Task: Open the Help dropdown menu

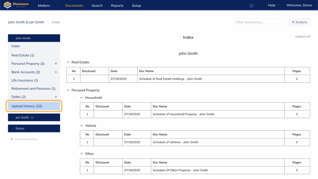Action: pyautogui.click(x=273, y=5)
